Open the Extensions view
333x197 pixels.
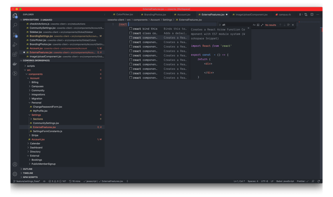[x=15, y=54]
